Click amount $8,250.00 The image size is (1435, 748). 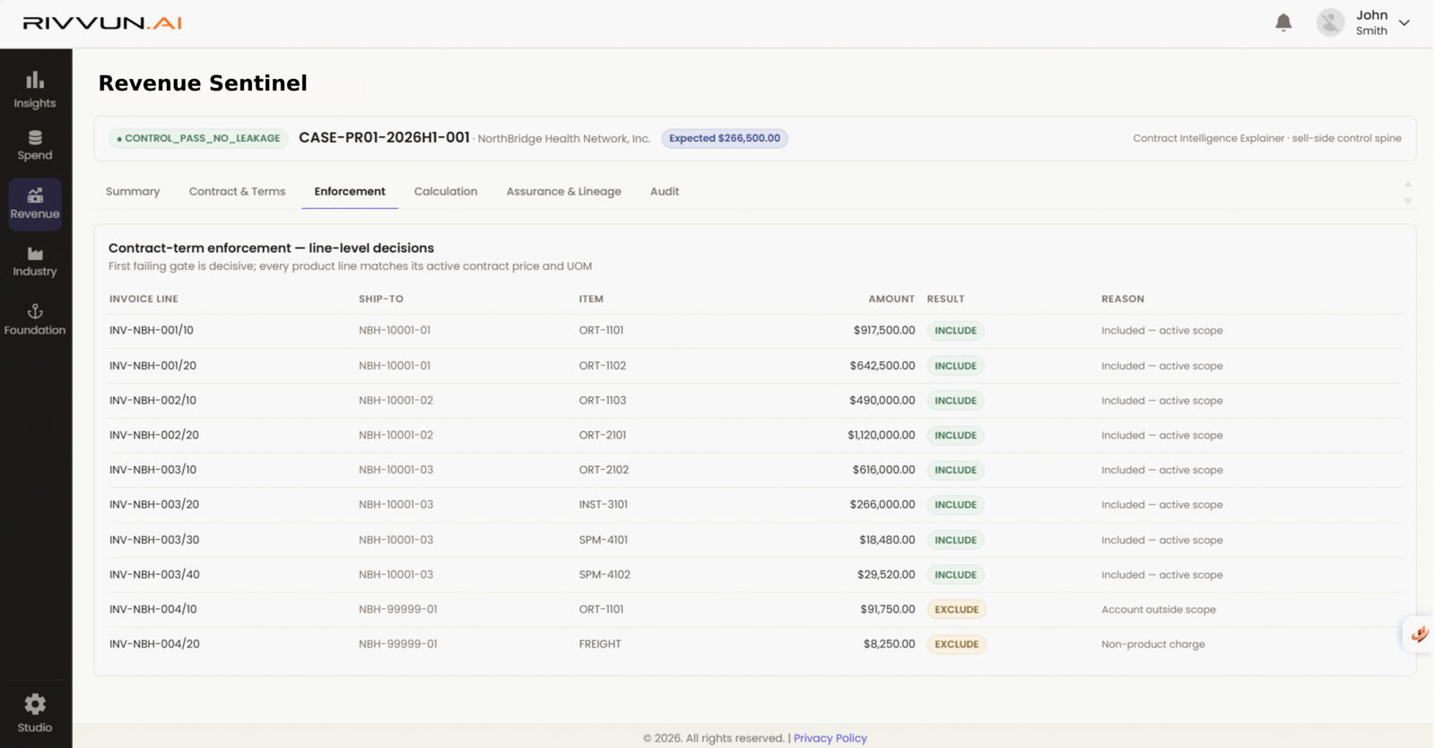click(889, 644)
